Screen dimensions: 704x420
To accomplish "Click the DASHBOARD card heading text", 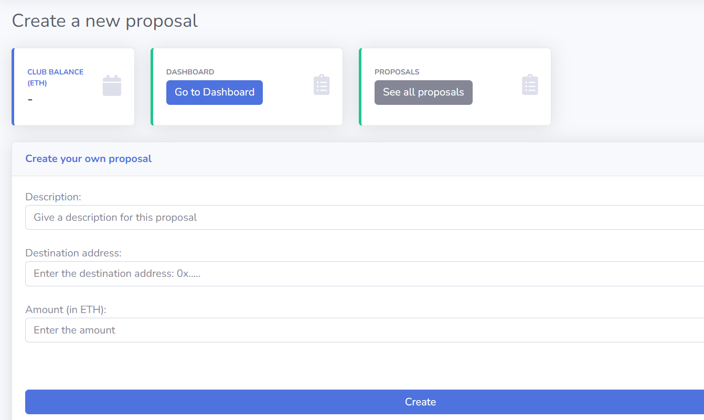I will (190, 72).
